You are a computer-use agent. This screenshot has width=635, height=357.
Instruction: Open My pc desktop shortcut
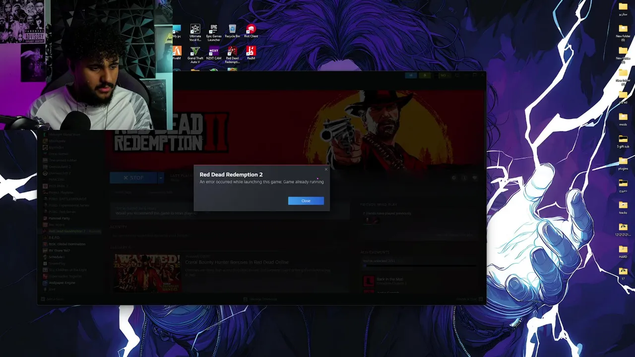177,31
